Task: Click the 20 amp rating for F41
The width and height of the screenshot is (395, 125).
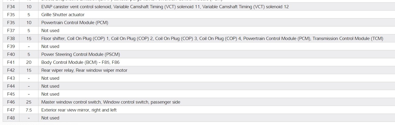Action: (x=29, y=62)
